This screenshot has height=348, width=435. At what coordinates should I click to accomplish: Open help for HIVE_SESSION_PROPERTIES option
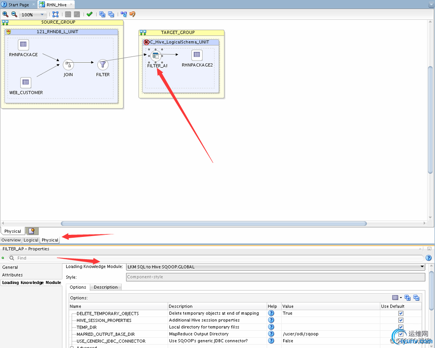(x=271, y=320)
